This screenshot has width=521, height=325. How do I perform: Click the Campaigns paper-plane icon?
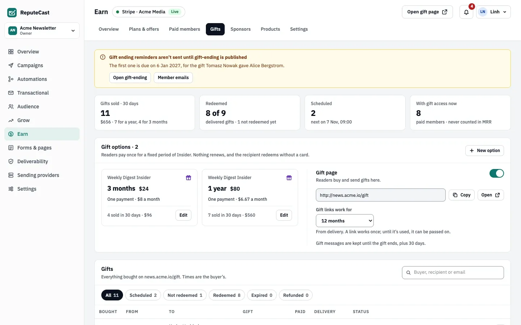tap(11, 65)
